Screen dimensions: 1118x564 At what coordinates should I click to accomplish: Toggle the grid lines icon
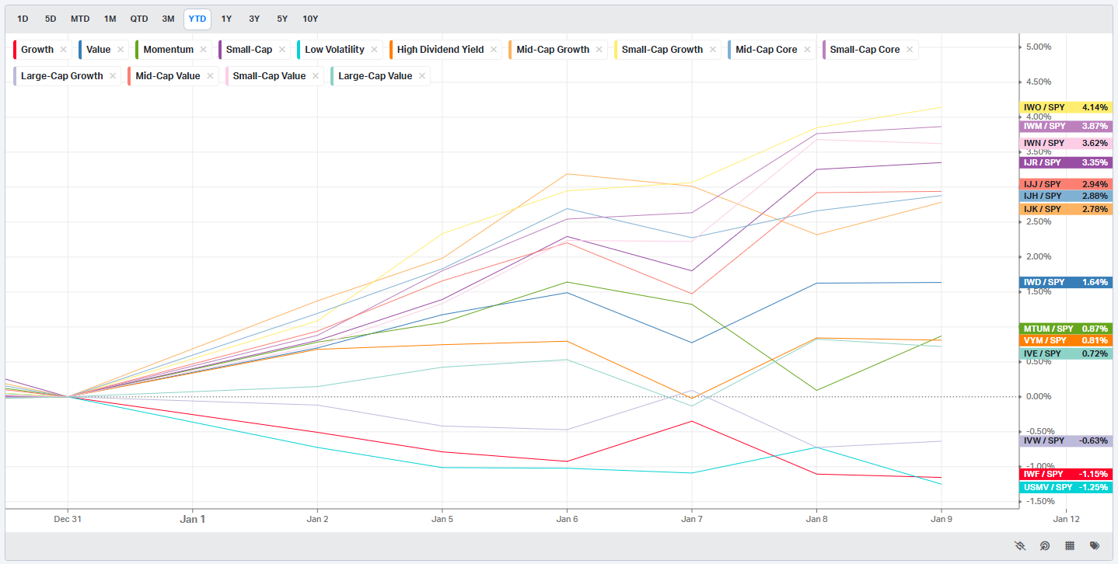click(x=1070, y=545)
